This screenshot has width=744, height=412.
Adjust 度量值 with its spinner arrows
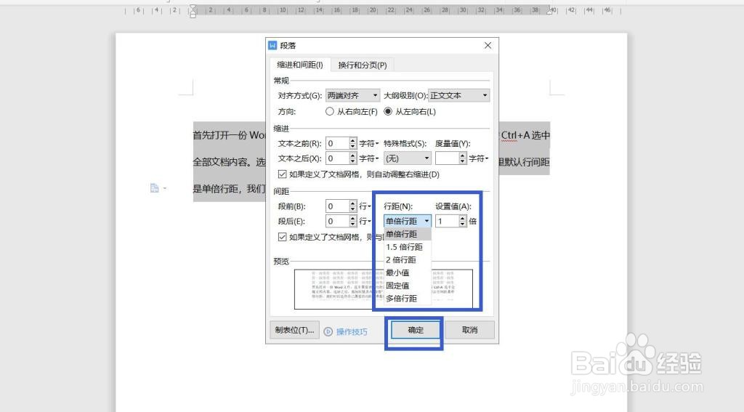(x=463, y=158)
